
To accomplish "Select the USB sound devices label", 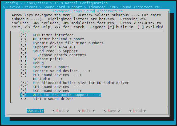I will click(51, 91).
